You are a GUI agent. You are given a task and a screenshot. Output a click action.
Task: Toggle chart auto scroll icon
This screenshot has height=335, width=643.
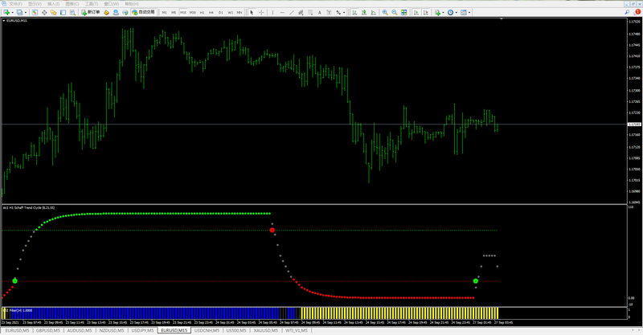pos(416,13)
